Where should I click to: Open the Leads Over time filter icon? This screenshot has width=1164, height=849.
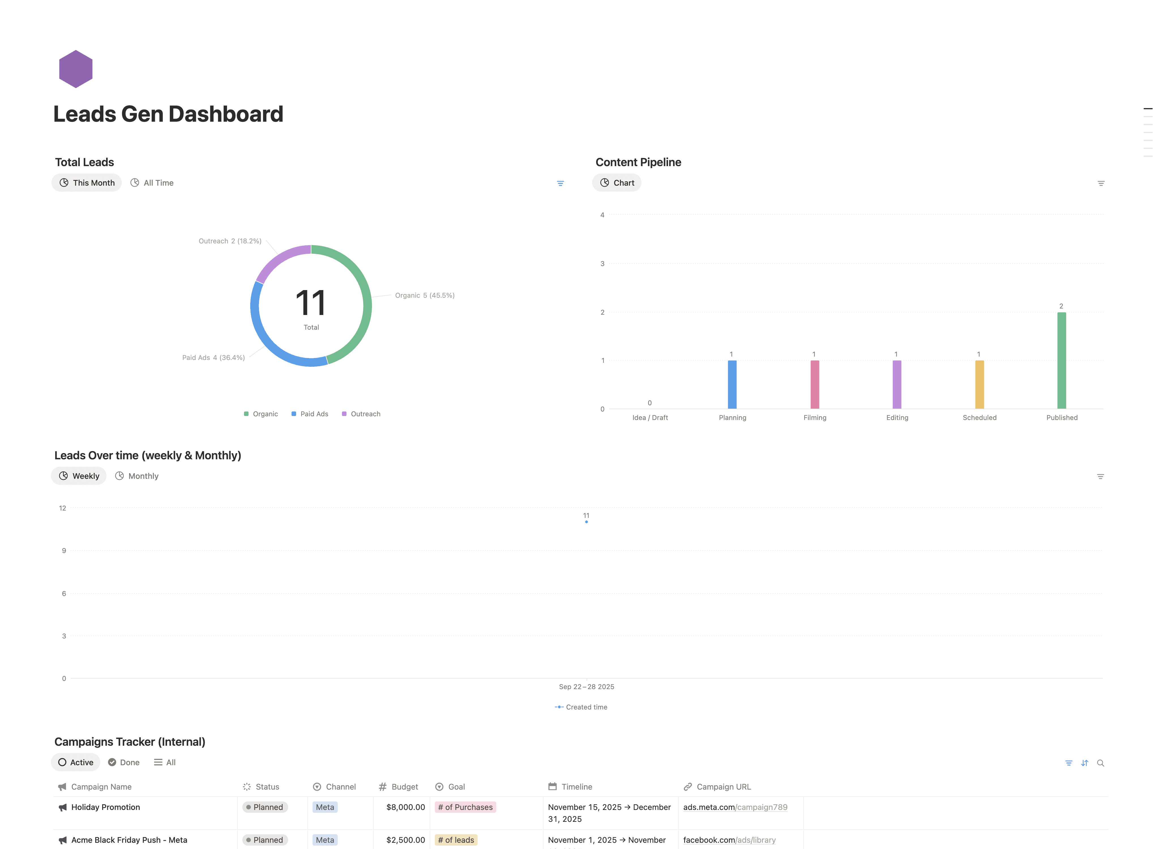pyautogui.click(x=1100, y=477)
